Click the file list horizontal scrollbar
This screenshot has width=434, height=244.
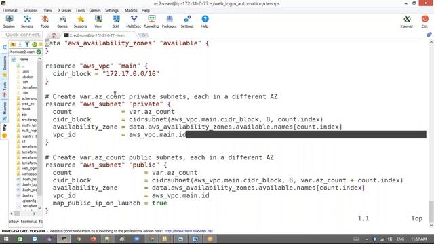17,213
